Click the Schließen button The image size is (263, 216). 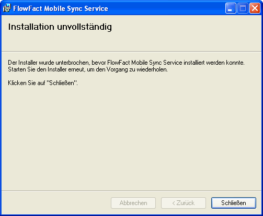pos(234,203)
